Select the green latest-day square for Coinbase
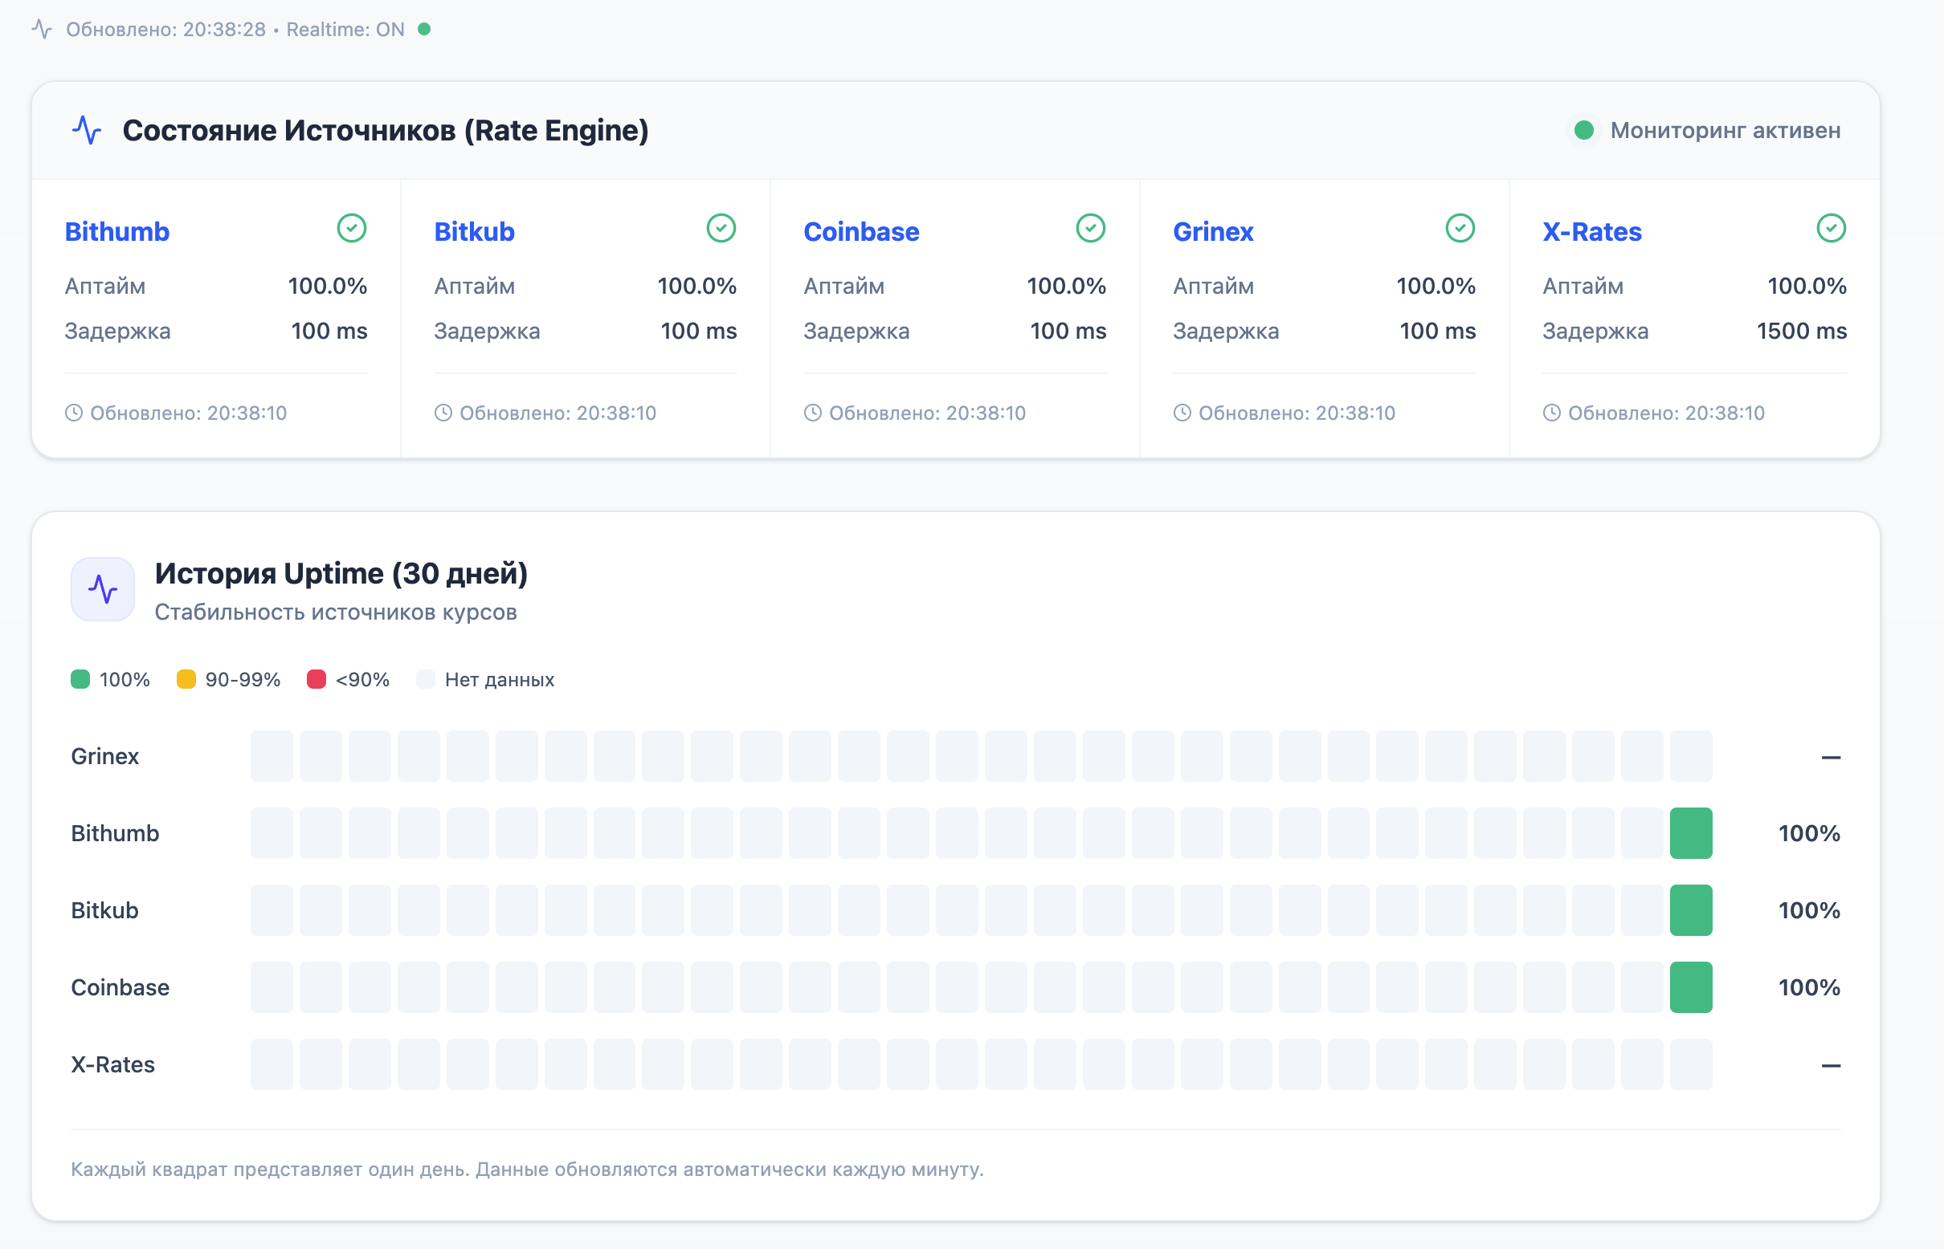This screenshot has width=1944, height=1249. [x=1691, y=987]
